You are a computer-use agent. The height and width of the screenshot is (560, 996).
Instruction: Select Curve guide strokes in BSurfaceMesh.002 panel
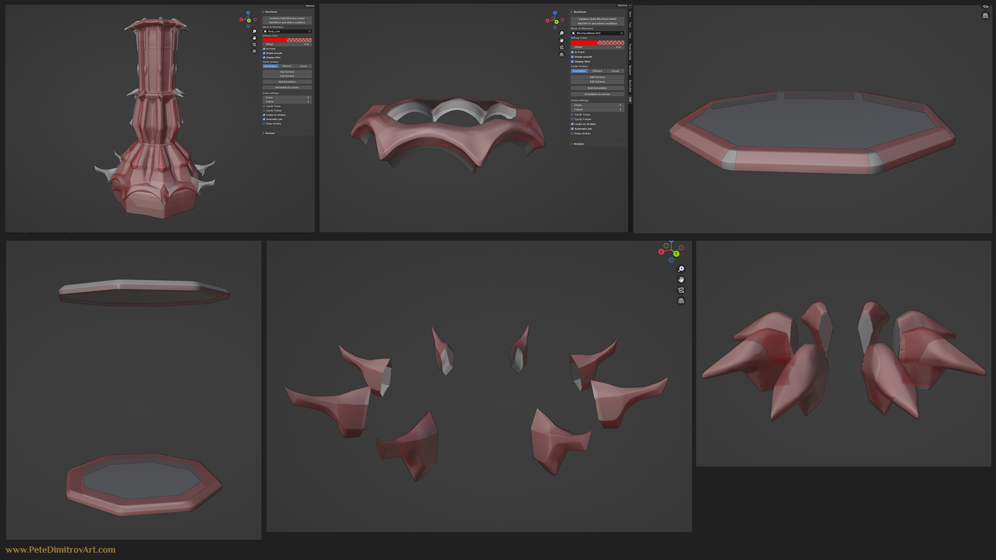615,71
